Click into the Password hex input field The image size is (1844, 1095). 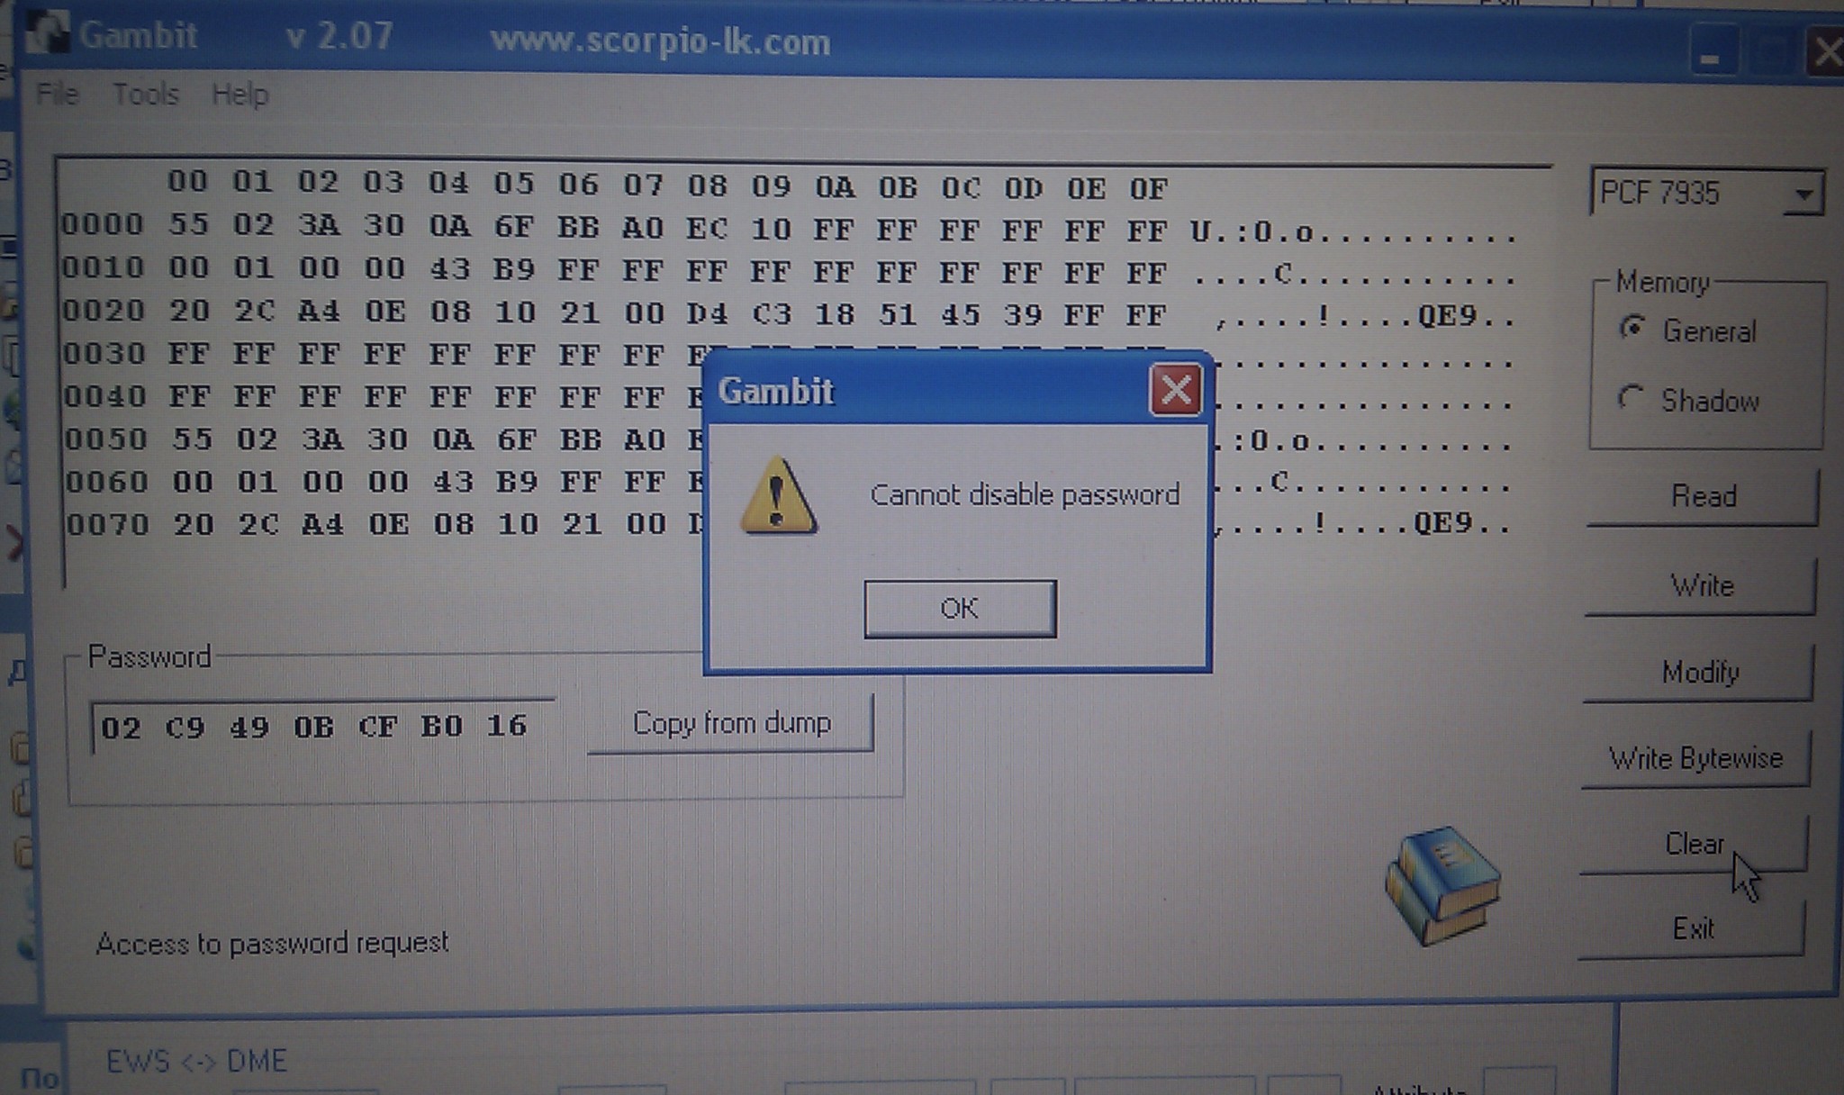[322, 726]
